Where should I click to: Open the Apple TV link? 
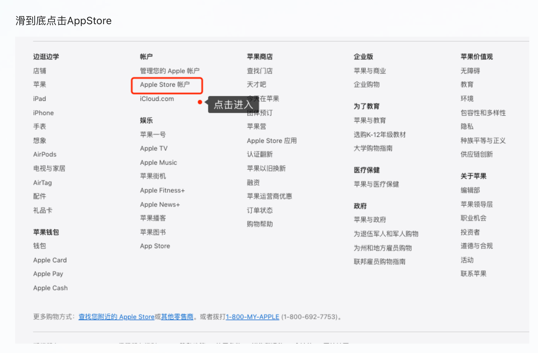(x=154, y=149)
